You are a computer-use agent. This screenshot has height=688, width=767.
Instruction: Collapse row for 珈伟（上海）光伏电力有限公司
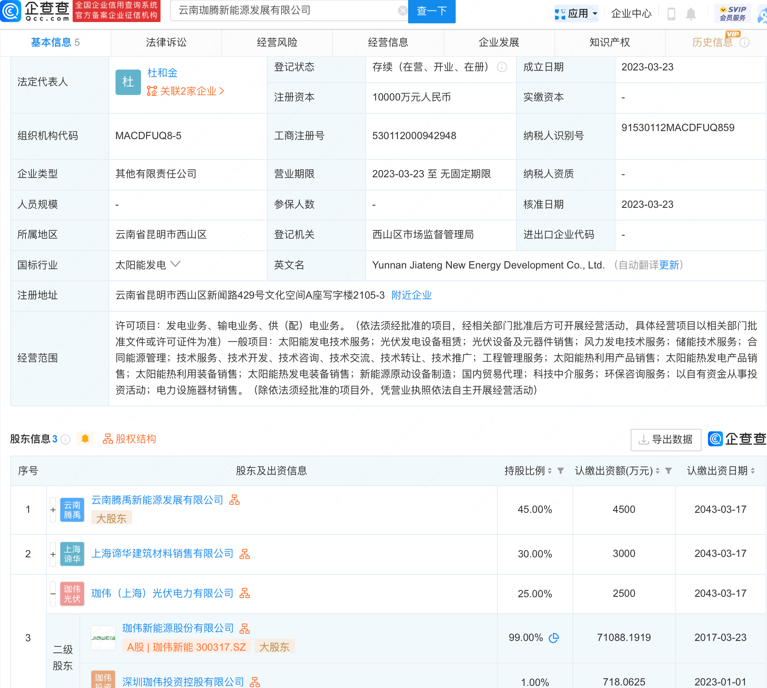tap(53, 594)
